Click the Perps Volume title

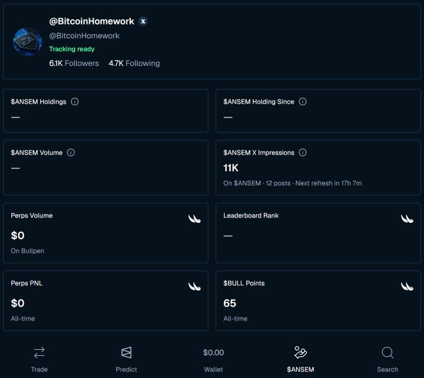click(32, 215)
